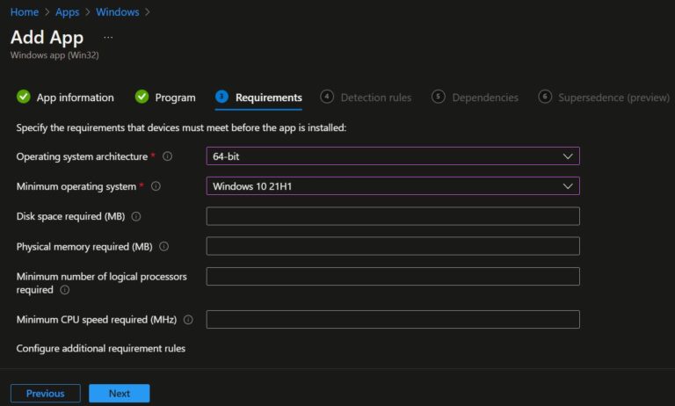Show info tooltip for Minimum operating system

point(156,186)
